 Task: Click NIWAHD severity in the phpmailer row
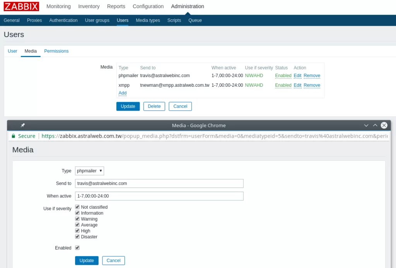(x=254, y=76)
